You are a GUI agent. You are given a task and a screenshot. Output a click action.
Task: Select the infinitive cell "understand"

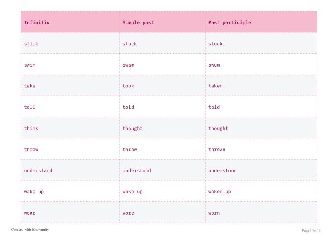(x=38, y=171)
